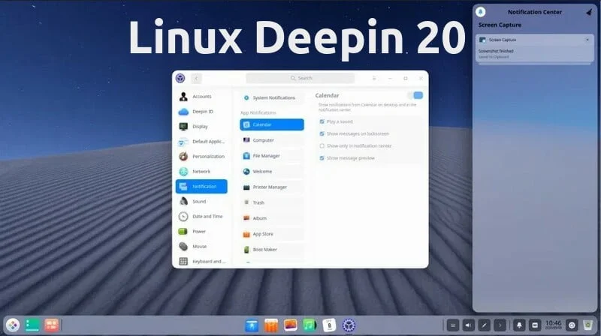Click the pen-shaped tray icon

(484, 325)
